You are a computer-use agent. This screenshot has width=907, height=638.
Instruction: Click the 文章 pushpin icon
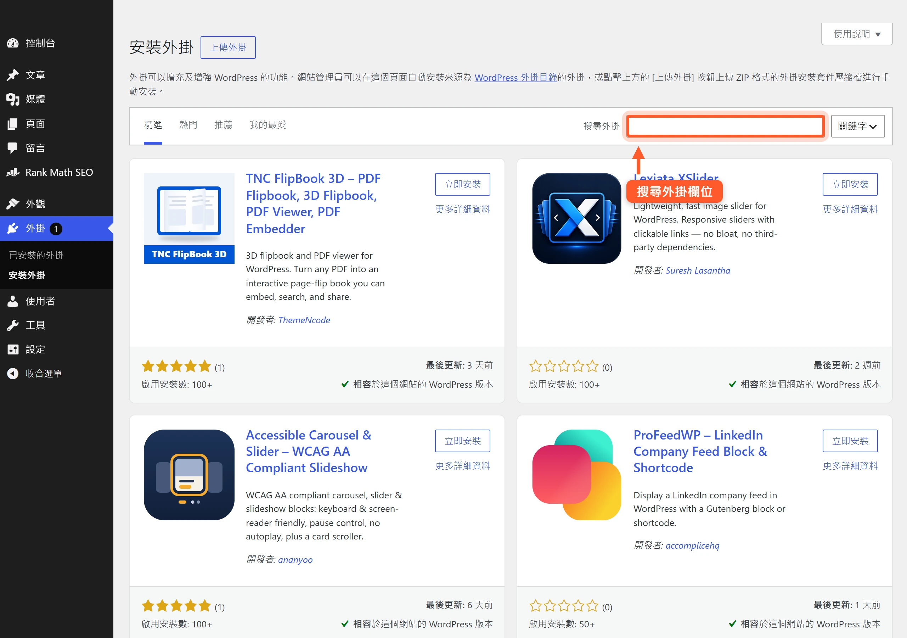(x=13, y=75)
